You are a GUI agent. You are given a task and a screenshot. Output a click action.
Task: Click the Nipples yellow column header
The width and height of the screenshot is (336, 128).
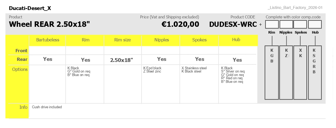point(162,40)
